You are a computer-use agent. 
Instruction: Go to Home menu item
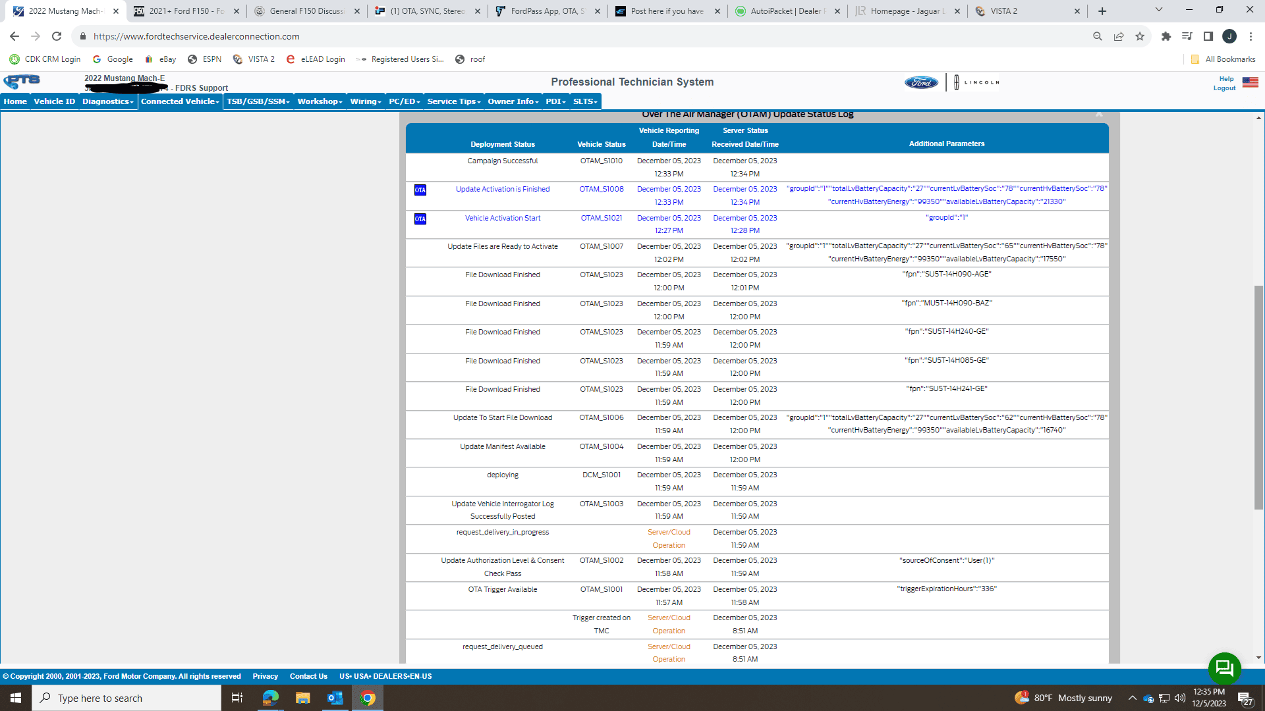point(15,101)
